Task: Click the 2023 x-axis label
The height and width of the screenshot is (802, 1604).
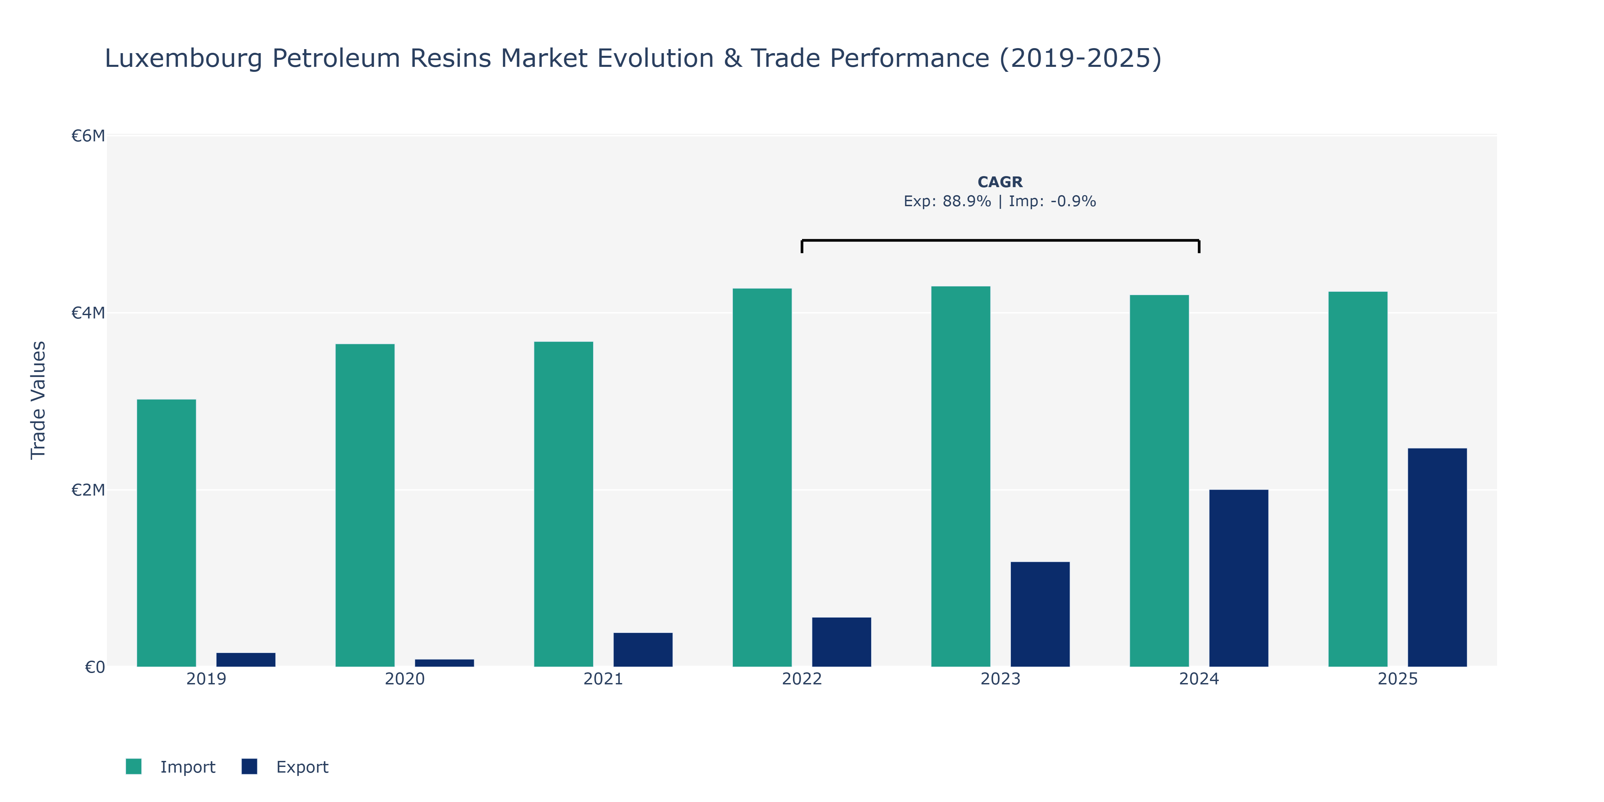Action: tap(1000, 679)
